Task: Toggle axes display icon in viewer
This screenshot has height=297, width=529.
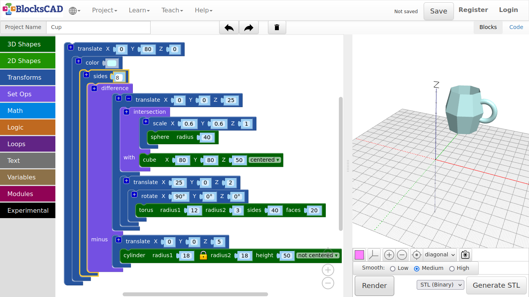Action: [374, 255]
